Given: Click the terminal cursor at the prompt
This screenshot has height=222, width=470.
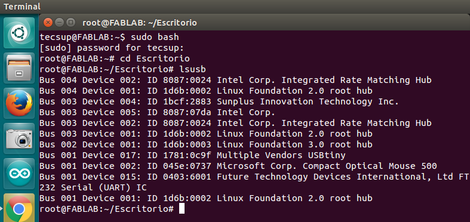Looking at the screenshot, I should point(182,208).
